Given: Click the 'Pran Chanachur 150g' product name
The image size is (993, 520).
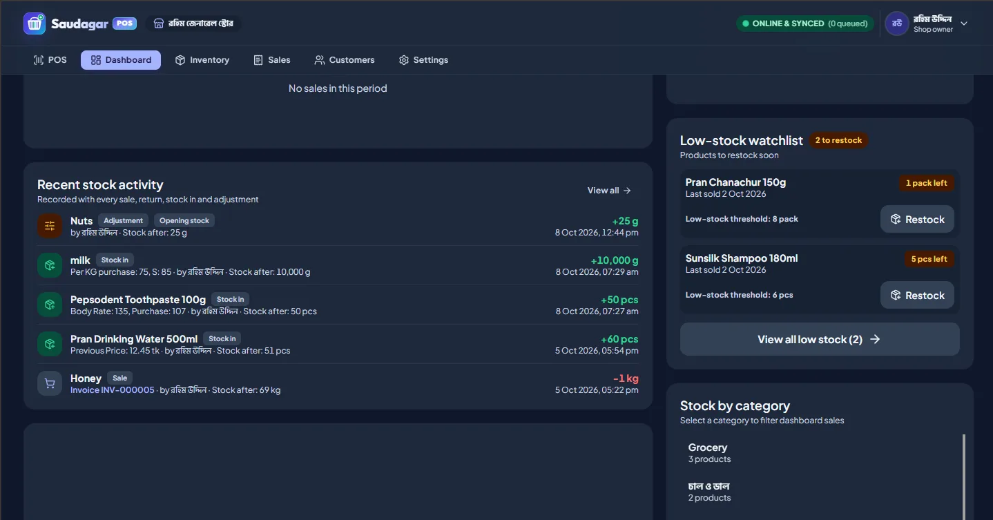Looking at the screenshot, I should point(735,182).
